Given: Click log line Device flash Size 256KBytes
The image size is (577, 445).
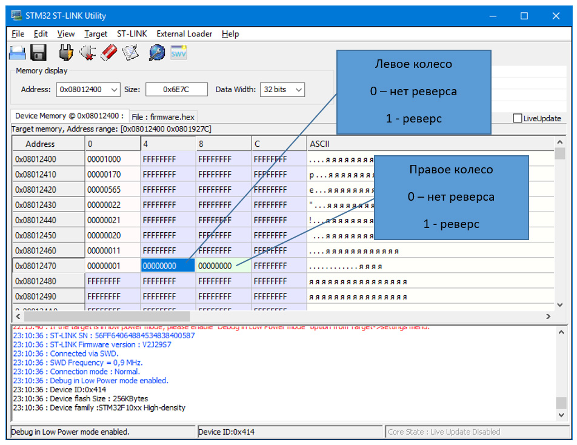Looking at the screenshot, I should 80,399.
